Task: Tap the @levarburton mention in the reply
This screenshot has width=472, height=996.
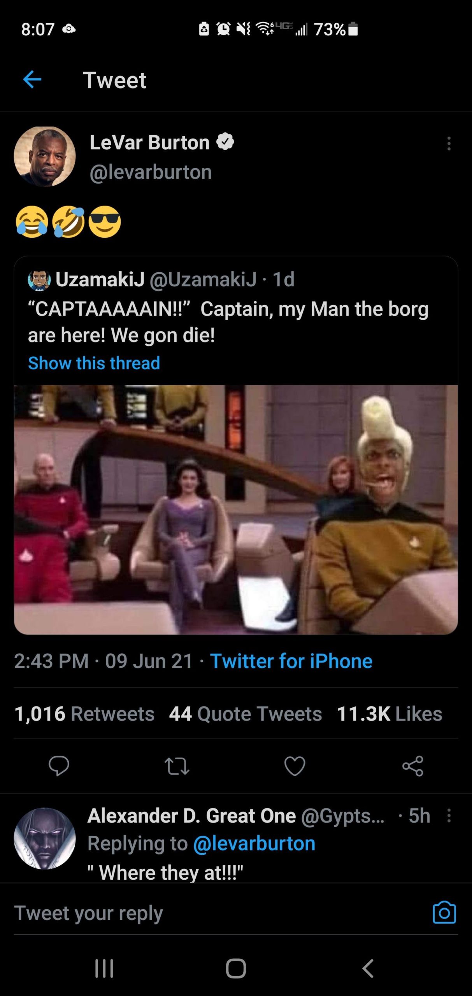Action: click(254, 843)
